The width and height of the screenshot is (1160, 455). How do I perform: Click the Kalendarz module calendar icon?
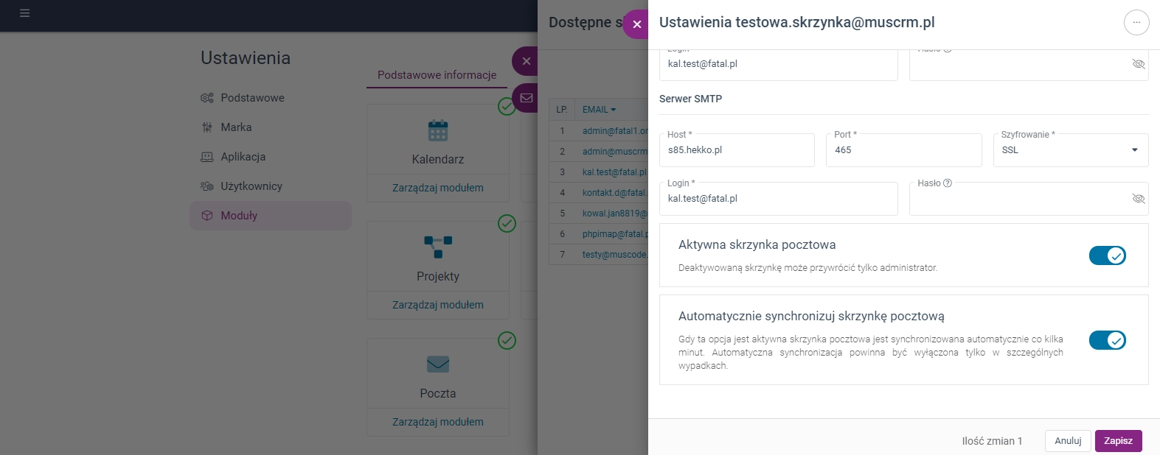(438, 130)
